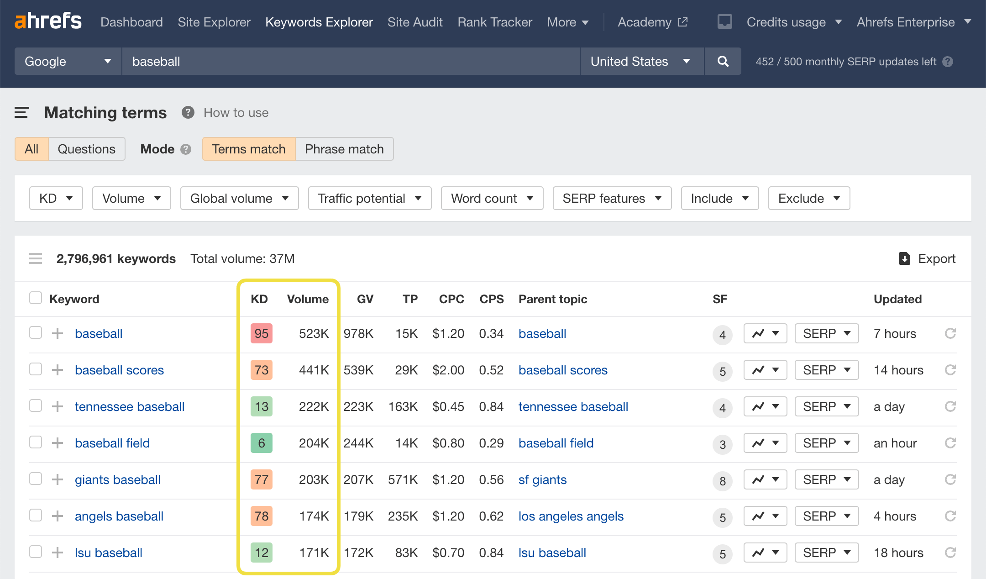
Task: Open trend chart for tennessee baseball
Action: click(x=765, y=406)
